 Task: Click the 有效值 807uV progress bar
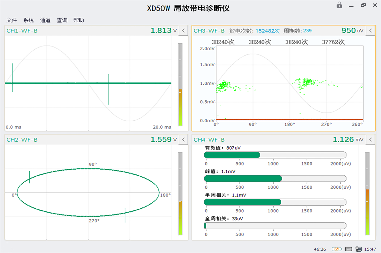coord(275,155)
